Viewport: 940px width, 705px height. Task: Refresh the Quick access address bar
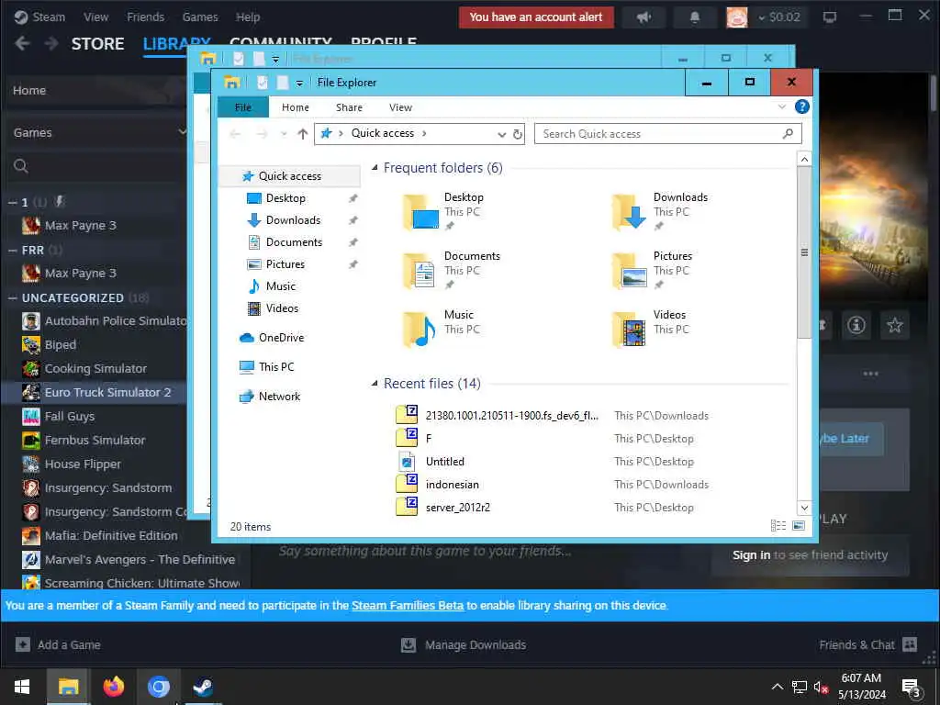pos(518,134)
